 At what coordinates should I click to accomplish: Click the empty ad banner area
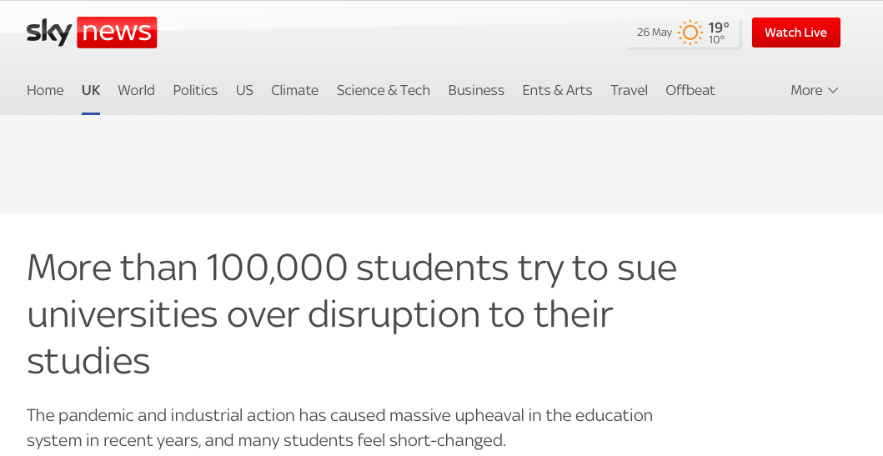point(442,164)
